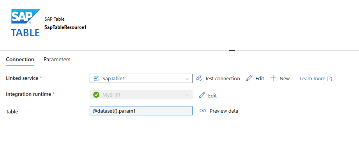Click the pencil icon beside SapTable1 dropdown
This screenshot has height=145, width=359.
[249, 78]
